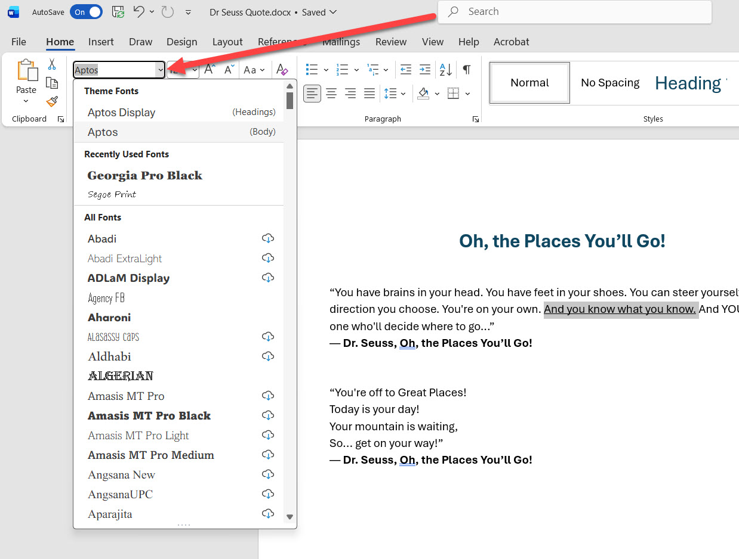The image size is (739, 559).
Task: Select Georgia Pro Black font
Action: click(178, 175)
